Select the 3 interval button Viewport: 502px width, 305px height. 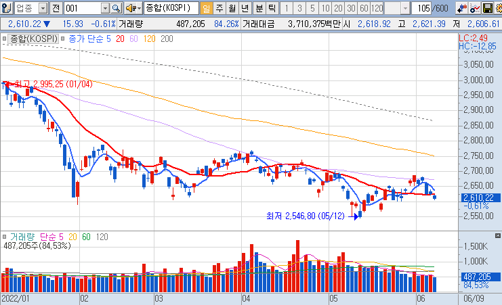click(299, 8)
